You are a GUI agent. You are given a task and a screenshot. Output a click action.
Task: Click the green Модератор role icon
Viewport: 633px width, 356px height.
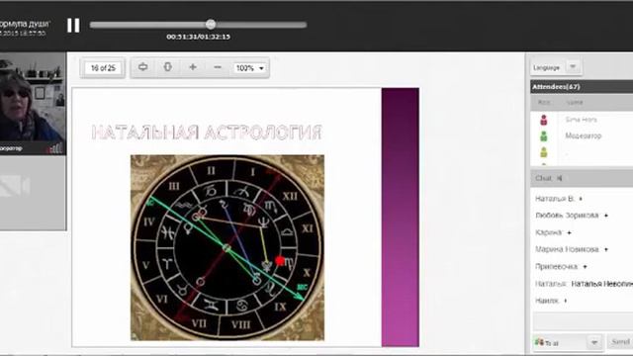coord(544,136)
